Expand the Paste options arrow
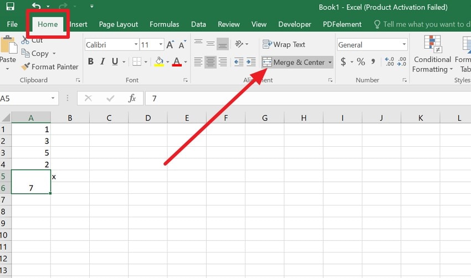 pos(8,69)
